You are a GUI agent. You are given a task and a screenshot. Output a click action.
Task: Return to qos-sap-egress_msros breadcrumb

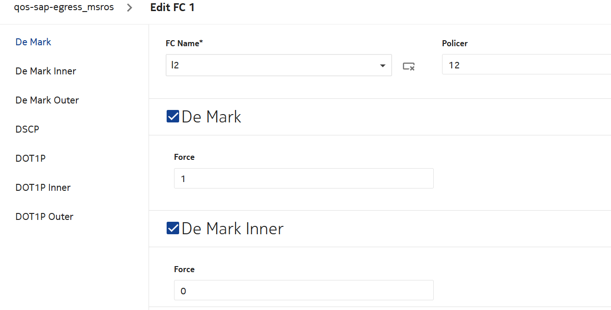pos(64,7)
